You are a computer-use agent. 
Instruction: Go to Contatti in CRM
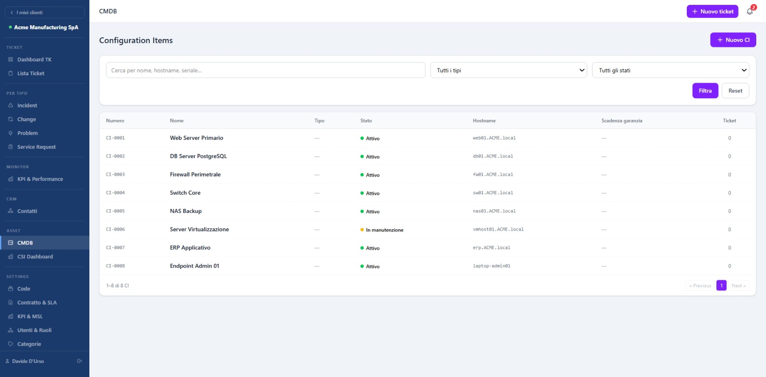click(x=44, y=211)
